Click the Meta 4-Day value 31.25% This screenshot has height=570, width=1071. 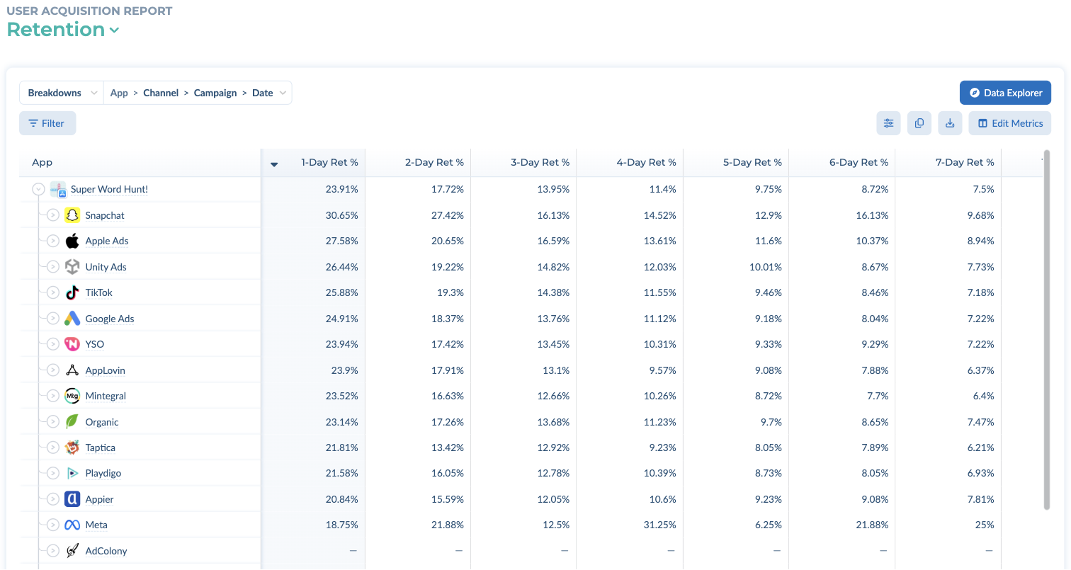[x=660, y=525]
